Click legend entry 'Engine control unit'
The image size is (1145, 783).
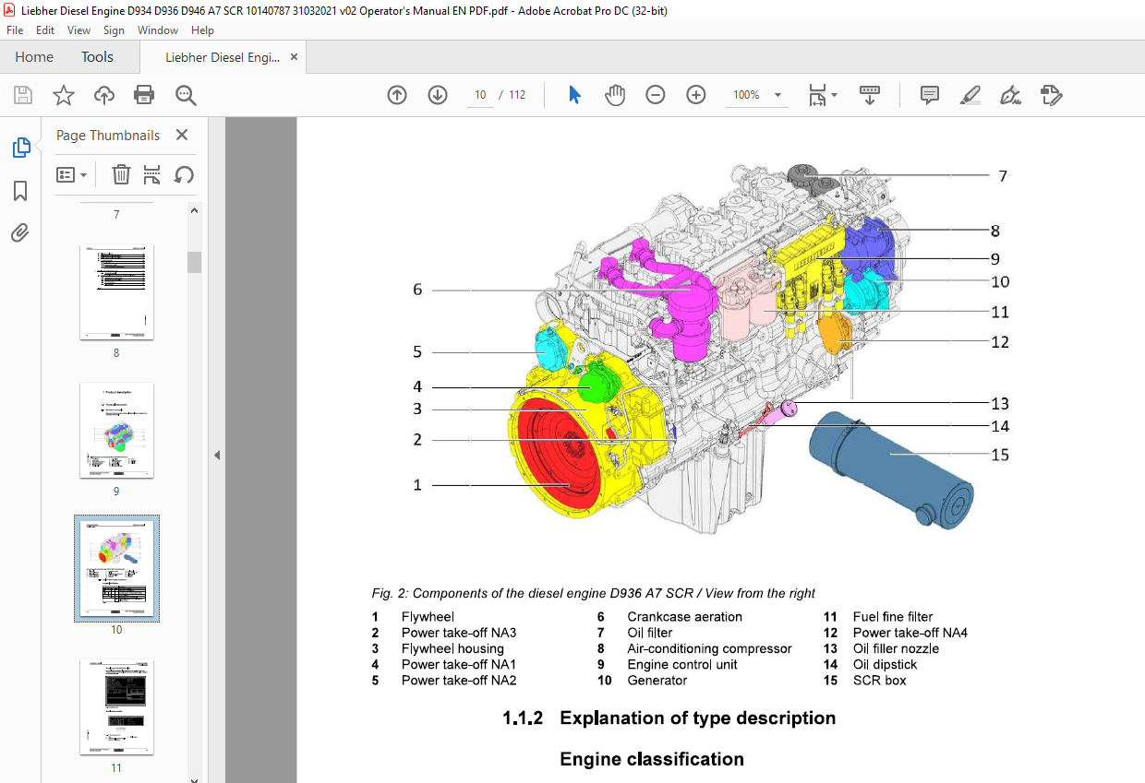pyautogui.click(x=682, y=664)
